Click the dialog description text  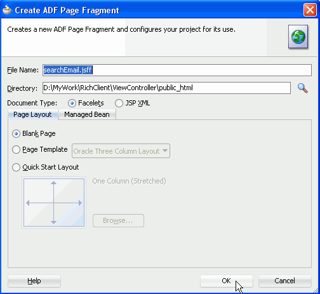coord(121,29)
